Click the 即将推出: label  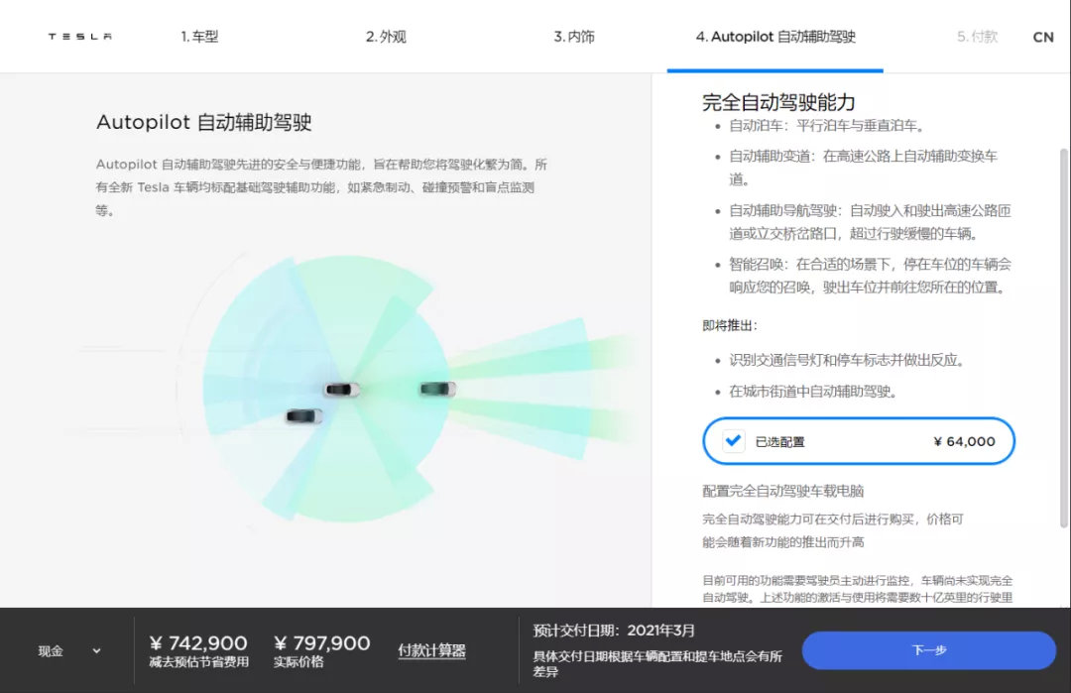pyautogui.click(x=730, y=325)
